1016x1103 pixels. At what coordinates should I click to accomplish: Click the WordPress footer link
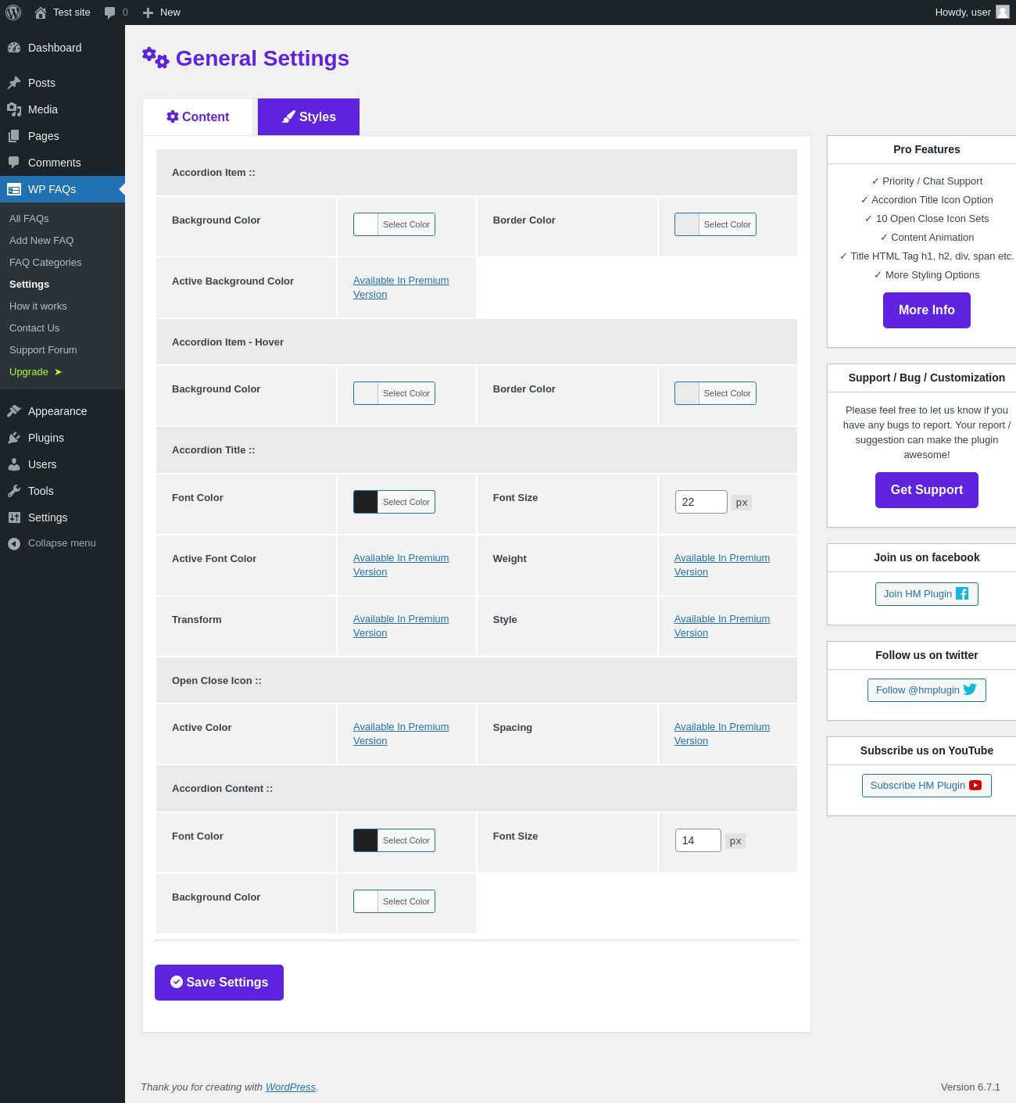coord(291,1087)
